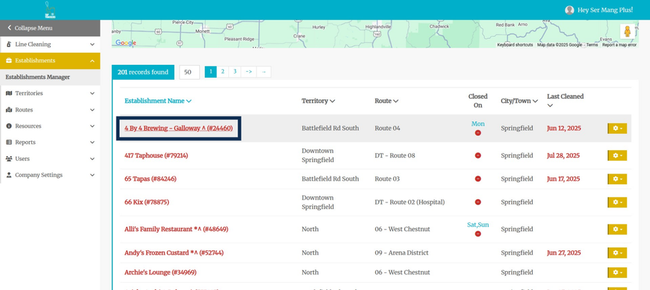Screen dimensions: 650x290
Task: Collapse the sidebar using Collapse Menu
Action: (50, 28)
